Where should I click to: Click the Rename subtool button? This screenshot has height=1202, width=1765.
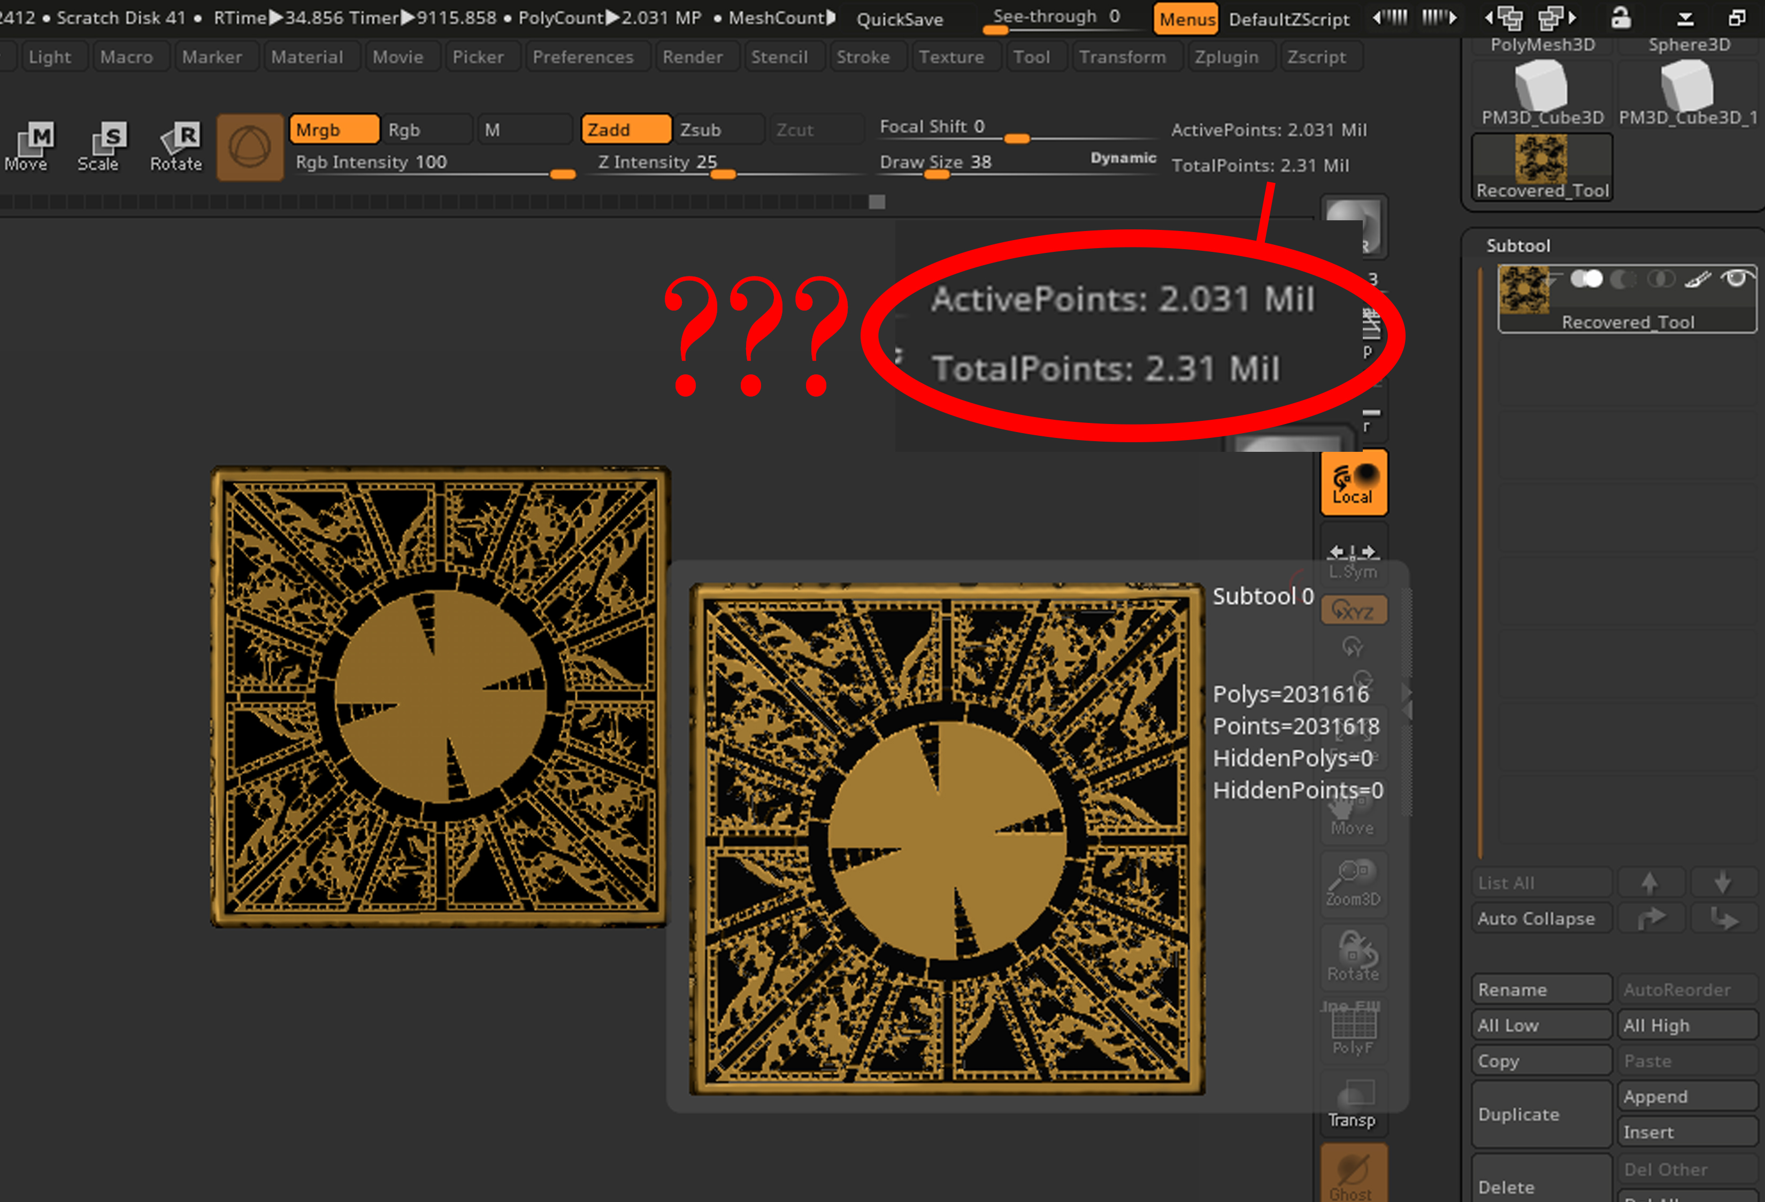click(1541, 989)
